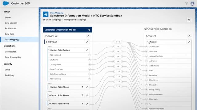197x110 pixels.
Task: Open the gear settings dropdown
Action: tap(190, 20)
